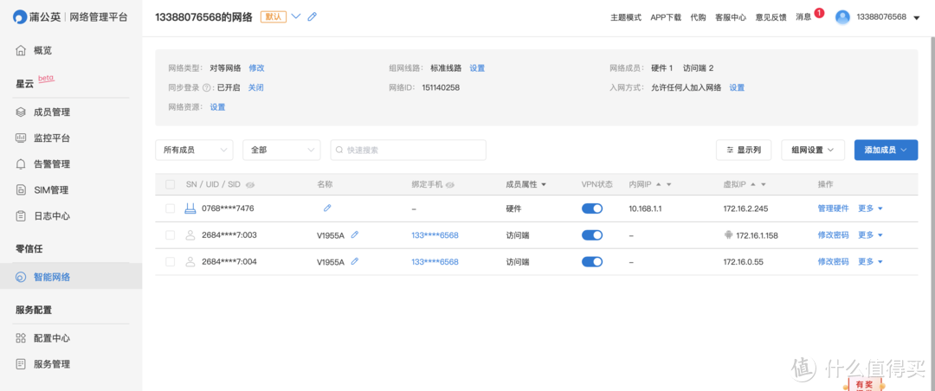Click user icon in 2684****7:003 row
Image resolution: width=935 pixels, height=391 pixels.
pyautogui.click(x=190, y=234)
